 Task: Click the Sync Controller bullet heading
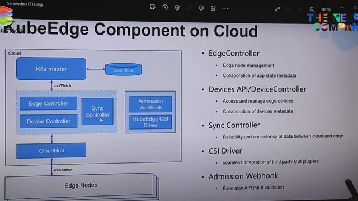click(234, 125)
